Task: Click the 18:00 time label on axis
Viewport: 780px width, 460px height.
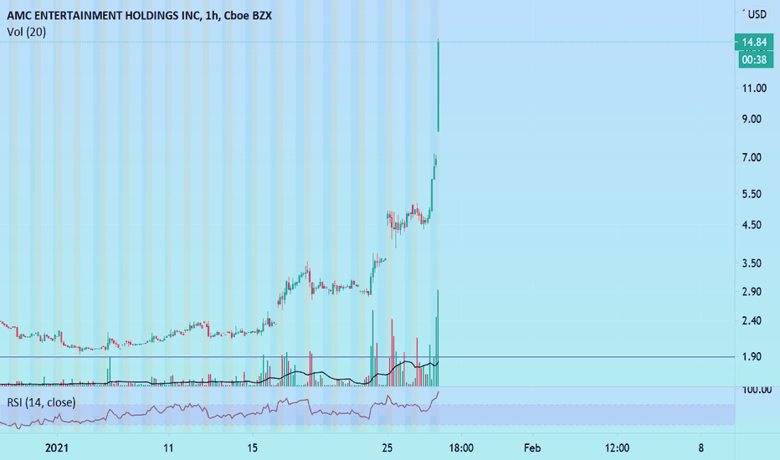Action: pyautogui.click(x=461, y=448)
